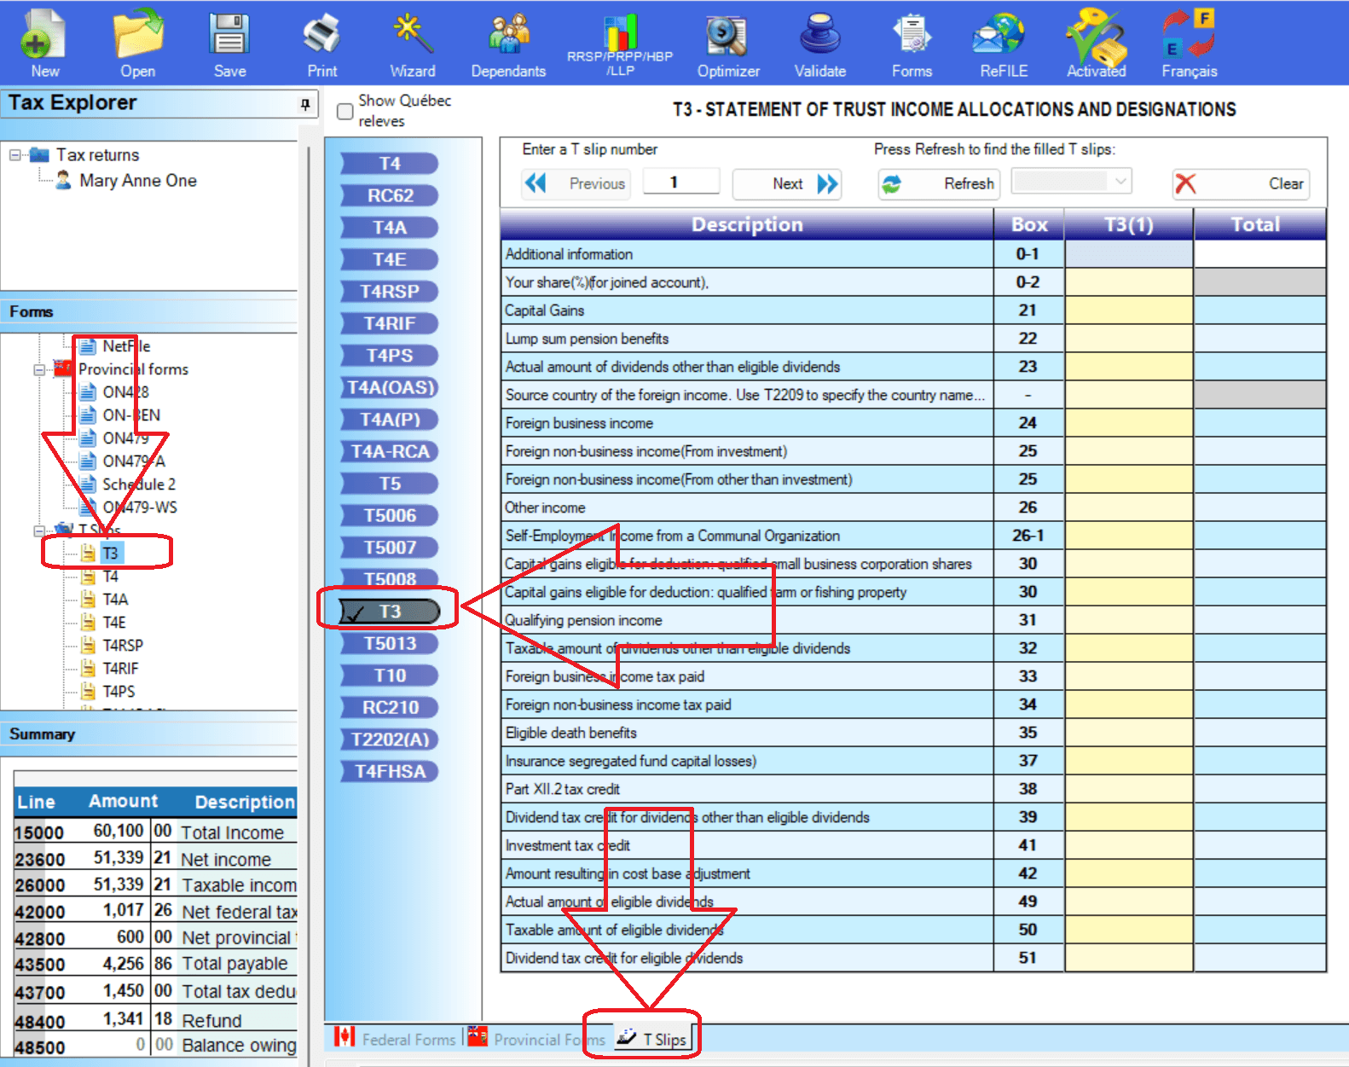Click the Print icon
Viewport: 1349px width, 1067px height.
321,36
